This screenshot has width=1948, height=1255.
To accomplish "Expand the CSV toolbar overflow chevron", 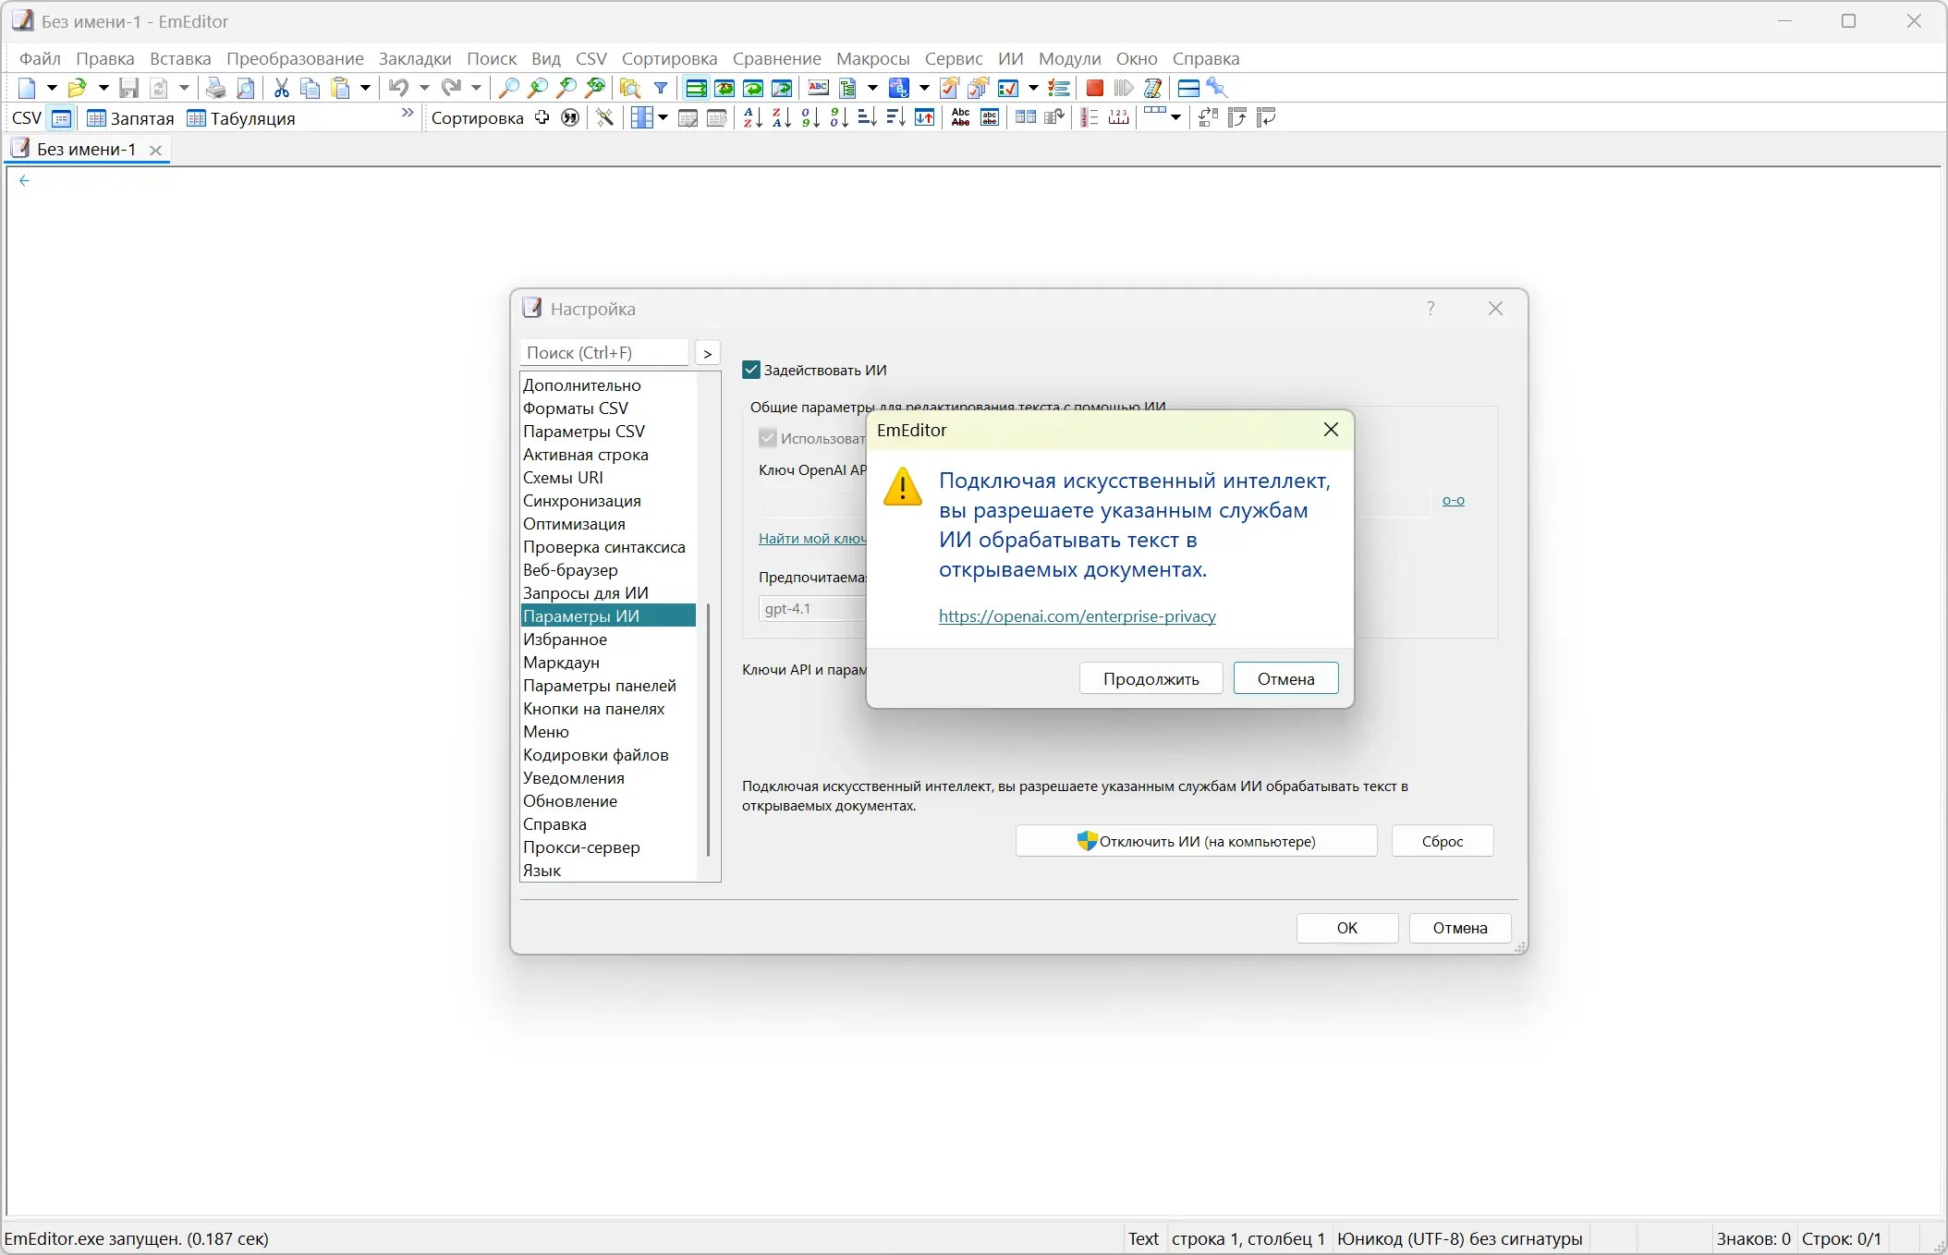I will 408,114.
